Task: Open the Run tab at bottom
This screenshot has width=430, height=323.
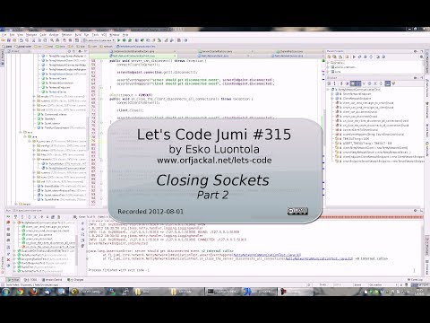Action: [x=13, y=280]
